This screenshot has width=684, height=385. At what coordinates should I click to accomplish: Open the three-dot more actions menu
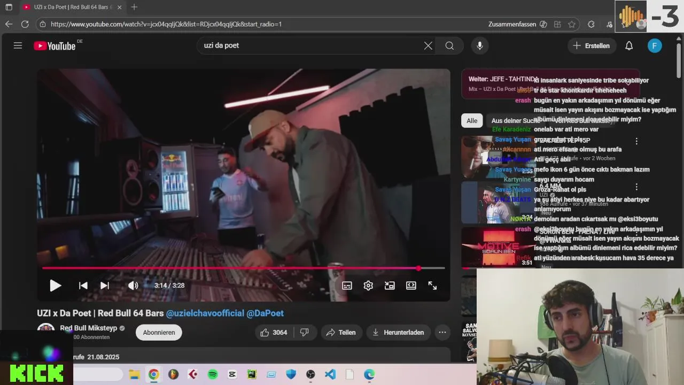tap(442, 332)
